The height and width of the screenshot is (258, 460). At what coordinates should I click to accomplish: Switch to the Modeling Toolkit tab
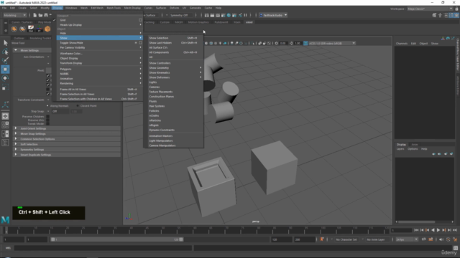[x=40, y=38]
